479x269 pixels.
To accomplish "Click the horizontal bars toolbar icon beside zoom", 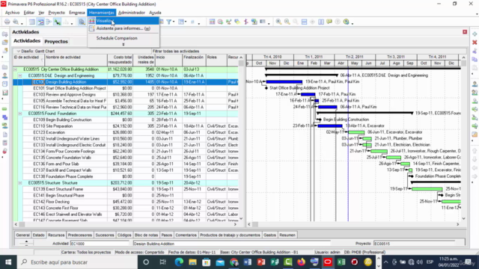I will (x=304, y=22).
